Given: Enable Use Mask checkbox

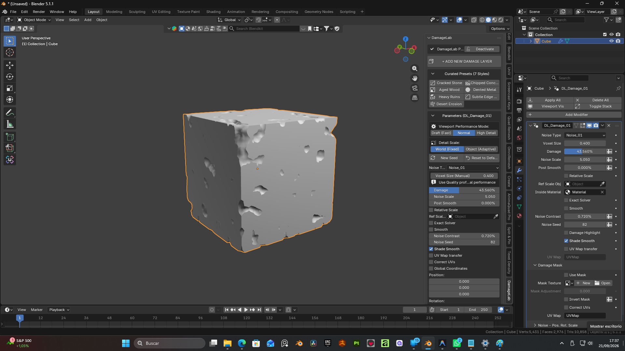Looking at the screenshot, I should 566,275.
